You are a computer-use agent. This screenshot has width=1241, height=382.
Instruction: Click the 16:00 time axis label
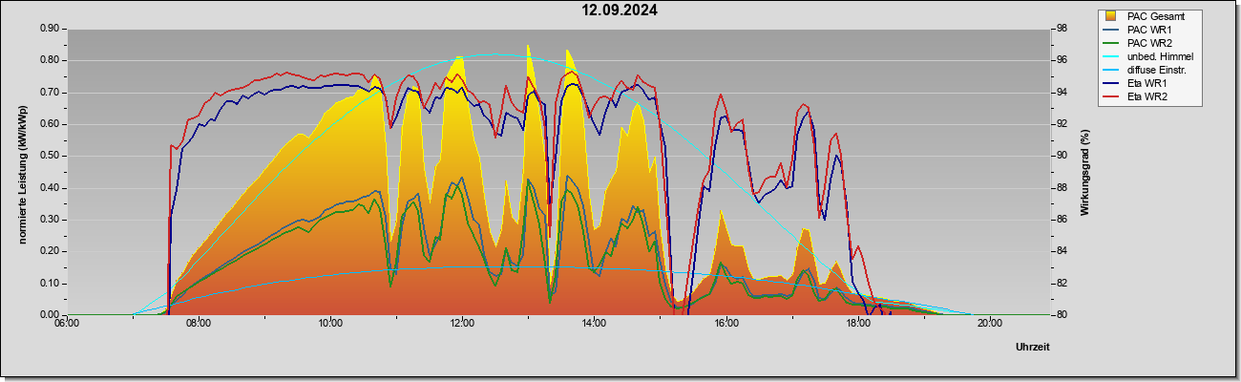(726, 323)
